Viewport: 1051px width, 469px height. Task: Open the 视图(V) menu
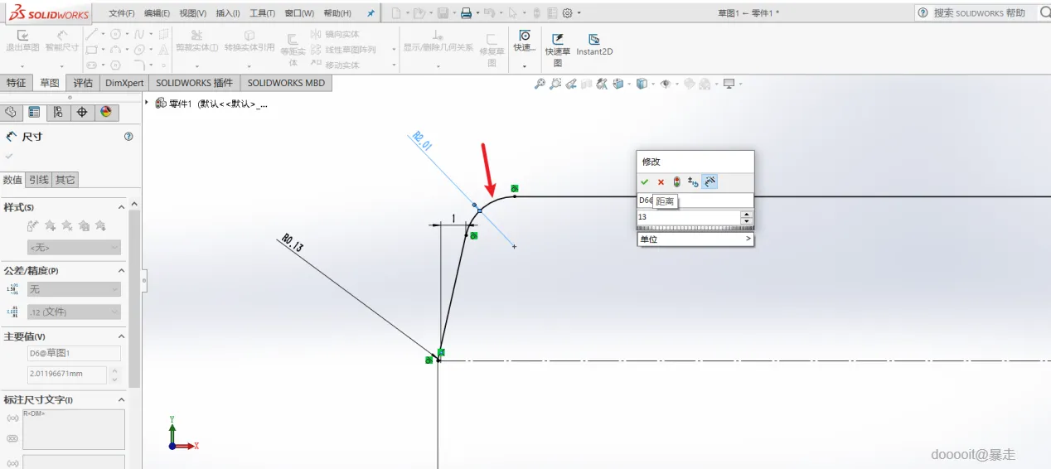click(193, 13)
